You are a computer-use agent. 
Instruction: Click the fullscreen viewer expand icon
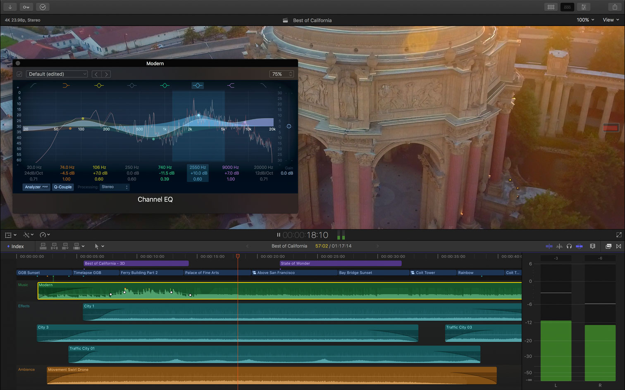pyautogui.click(x=619, y=235)
